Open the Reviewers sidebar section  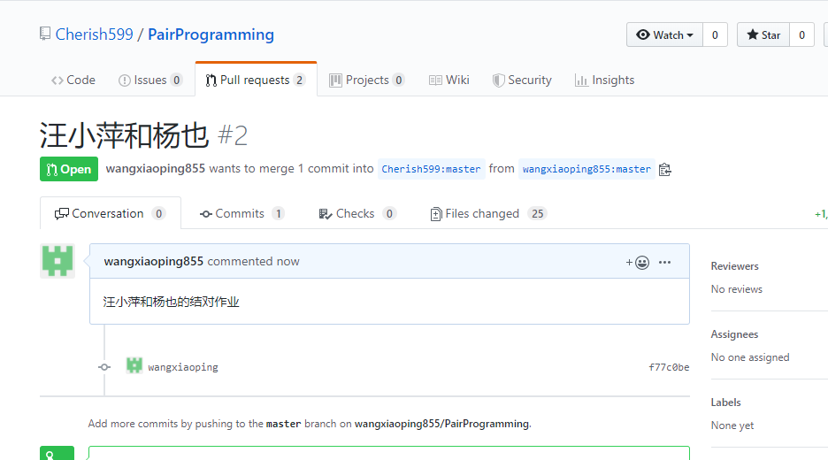point(734,265)
